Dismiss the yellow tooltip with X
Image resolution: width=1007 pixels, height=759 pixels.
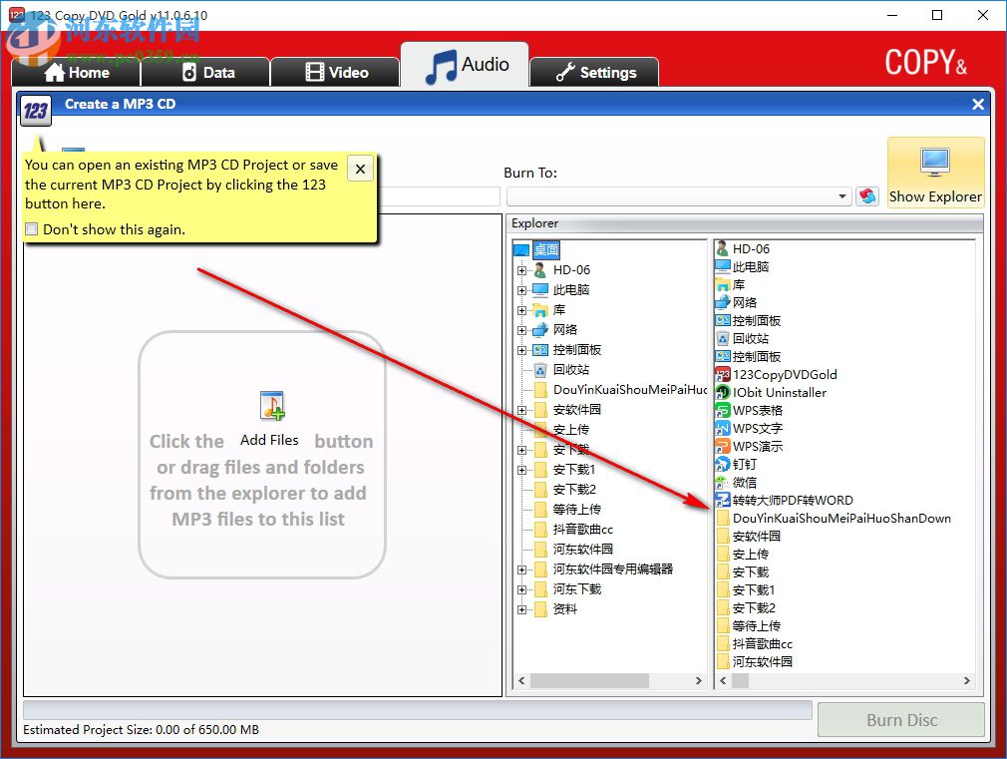[x=360, y=169]
